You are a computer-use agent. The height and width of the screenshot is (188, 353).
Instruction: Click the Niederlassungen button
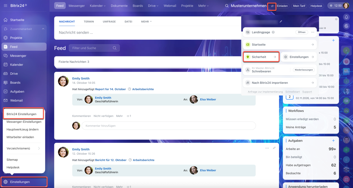pos(304,70)
